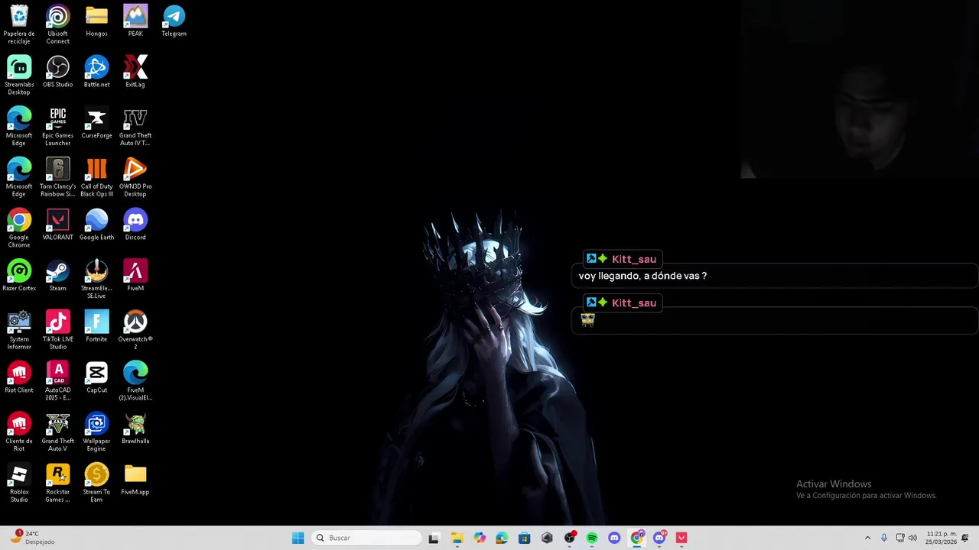This screenshot has height=550, width=979.
Task: Focus the Buscar taskbar search field
Action: point(367,538)
